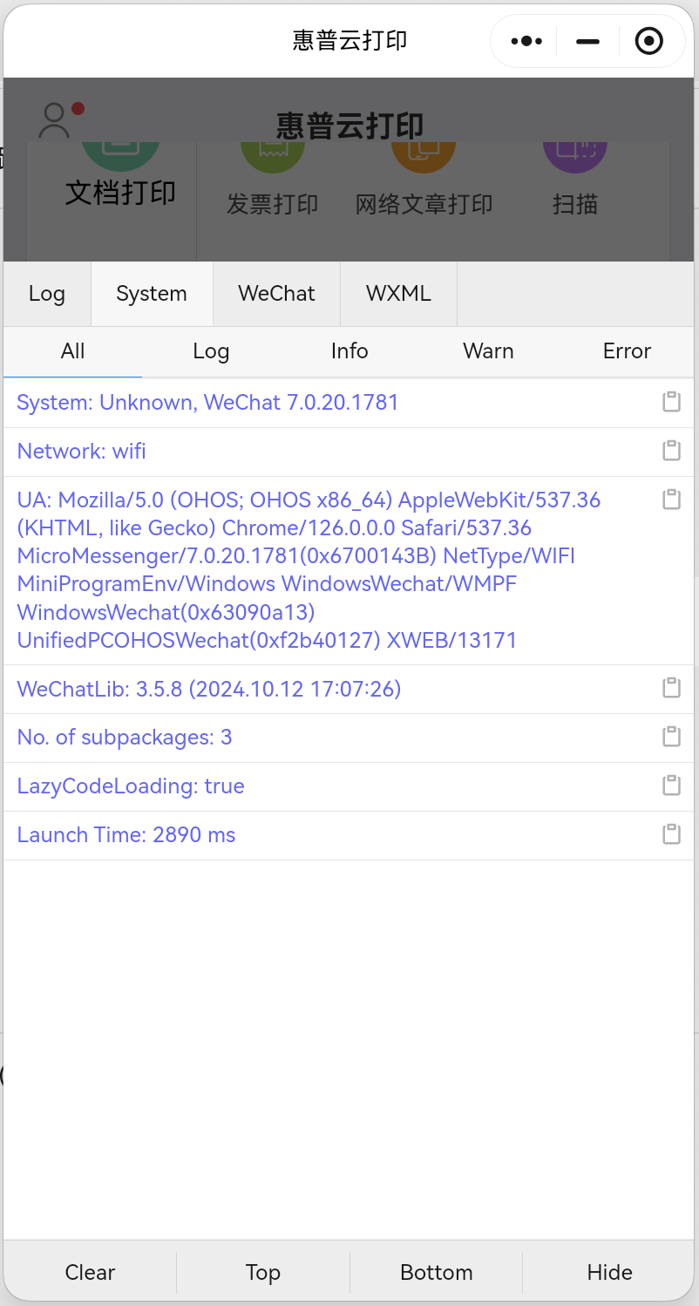Screen dimensions: 699x1306
Task: Click the 'Network: wifi' text
Action: pyautogui.click(x=82, y=451)
